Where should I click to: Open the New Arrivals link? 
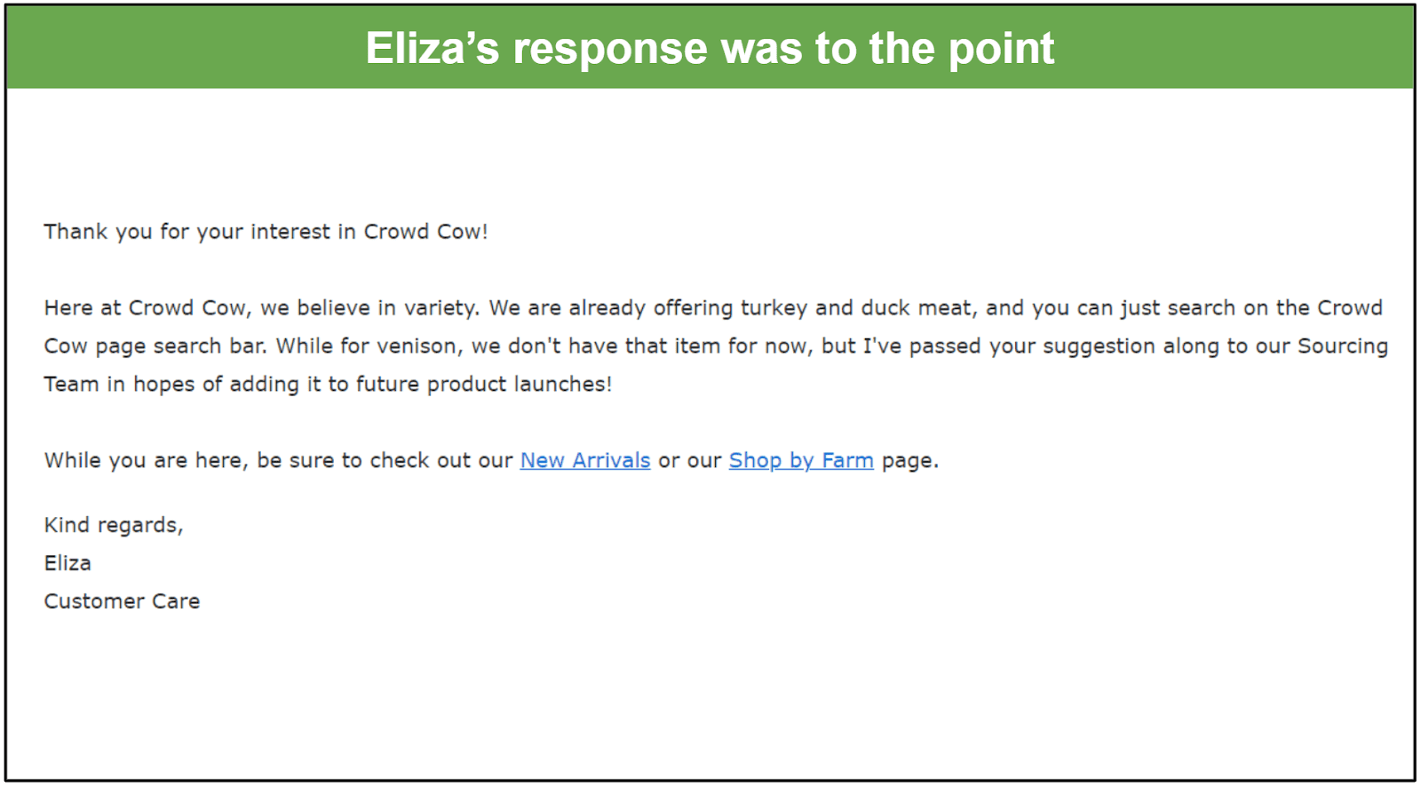click(585, 460)
